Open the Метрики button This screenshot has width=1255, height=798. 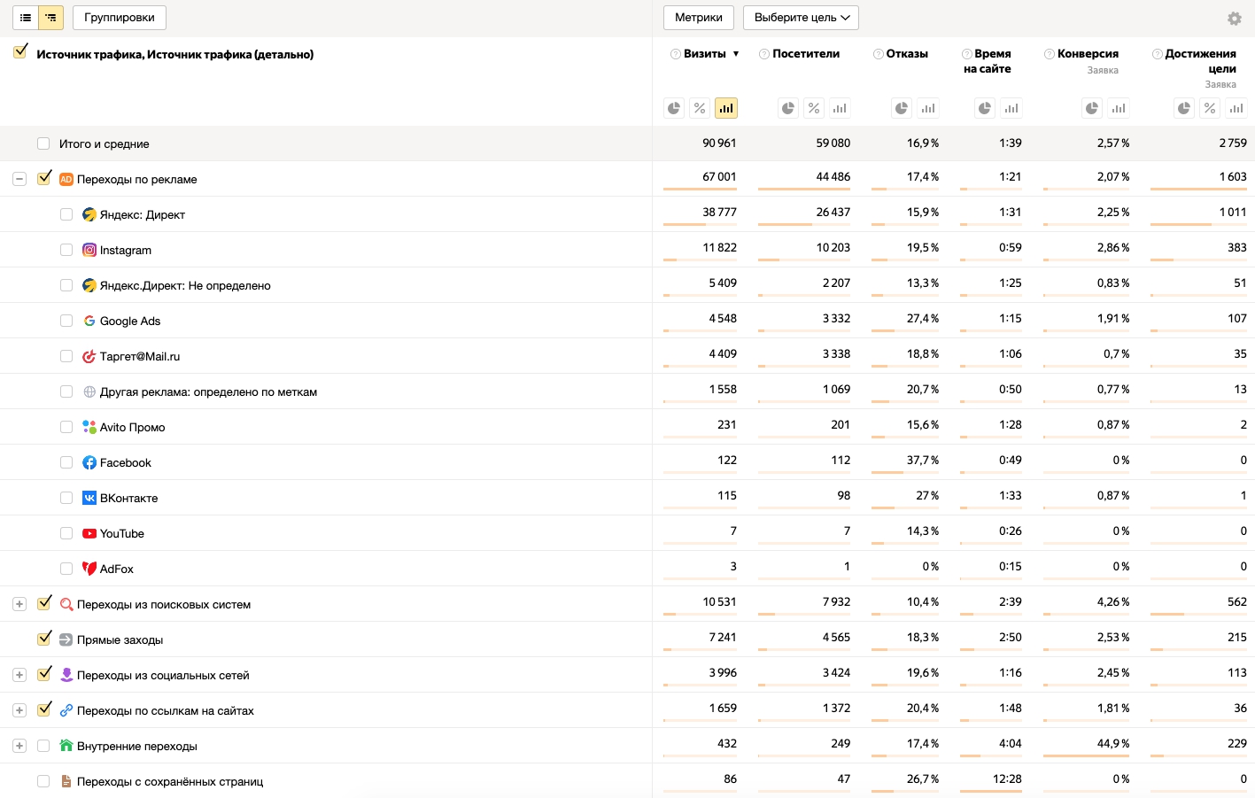pos(699,18)
